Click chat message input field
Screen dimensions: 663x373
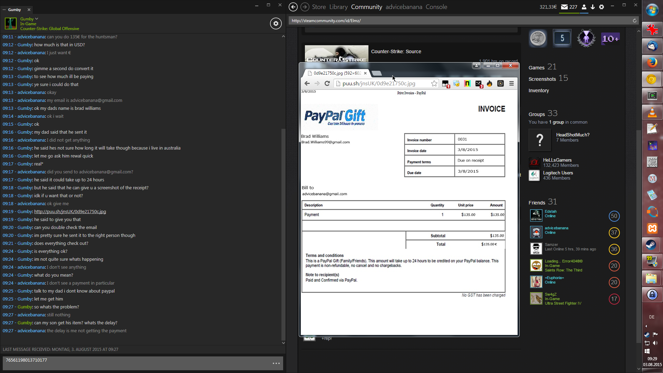coord(138,363)
